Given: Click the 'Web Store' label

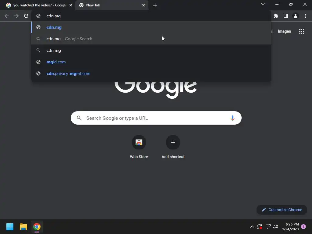Looking at the screenshot, I should 139,157.
